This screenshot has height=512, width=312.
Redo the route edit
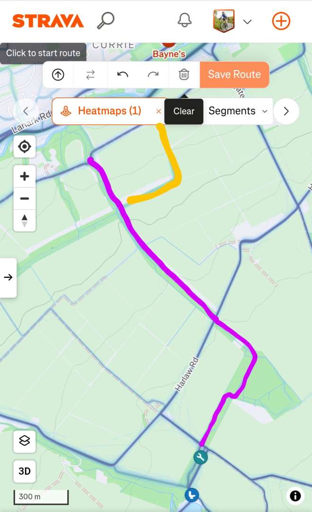(x=153, y=74)
